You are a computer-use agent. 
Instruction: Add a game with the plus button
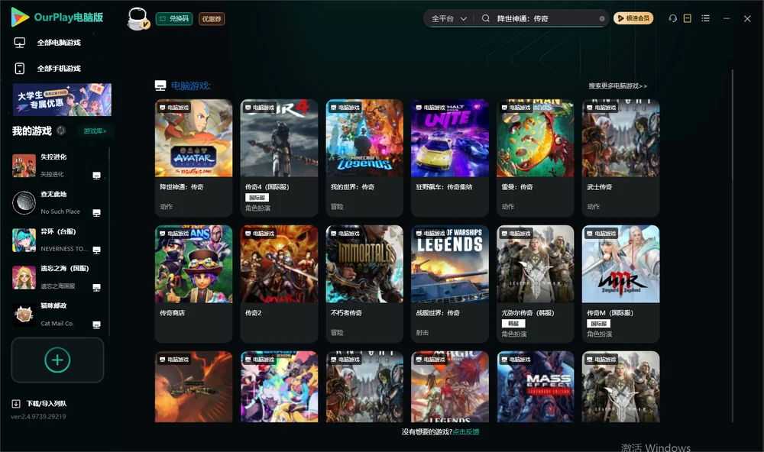57,360
